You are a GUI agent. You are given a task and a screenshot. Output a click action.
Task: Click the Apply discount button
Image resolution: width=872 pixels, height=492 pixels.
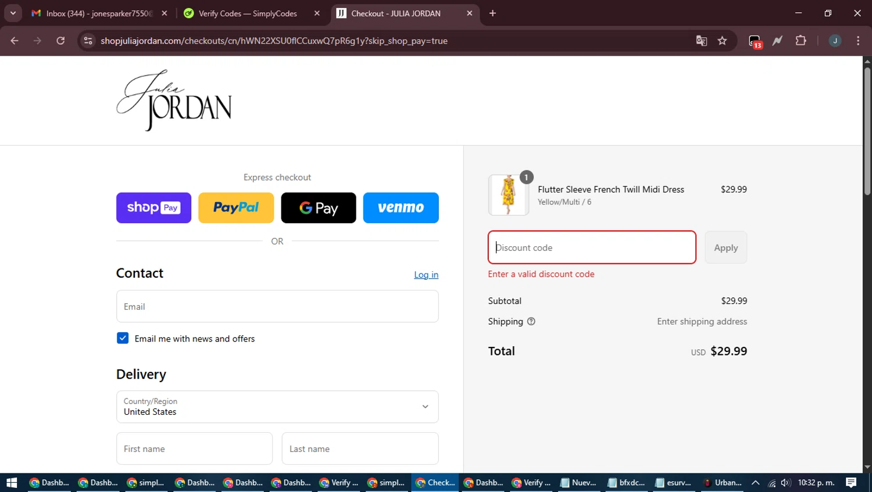tap(726, 247)
